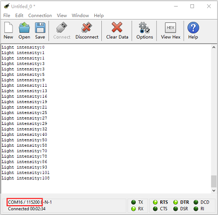Image resolution: width=218 pixels, height=215 pixels.
Task: Click the line "Light intensity:108"
Action: [26, 178]
